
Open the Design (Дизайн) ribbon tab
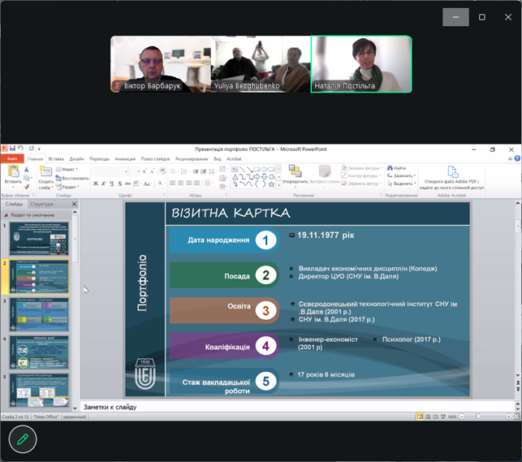[76, 159]
